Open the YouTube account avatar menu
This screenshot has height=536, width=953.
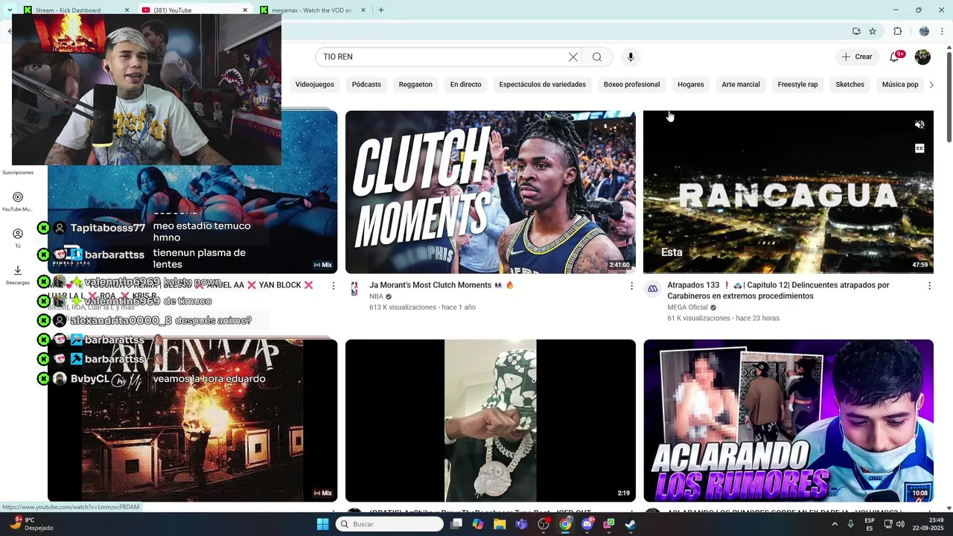pyautogui.click(x=922, y=57)
